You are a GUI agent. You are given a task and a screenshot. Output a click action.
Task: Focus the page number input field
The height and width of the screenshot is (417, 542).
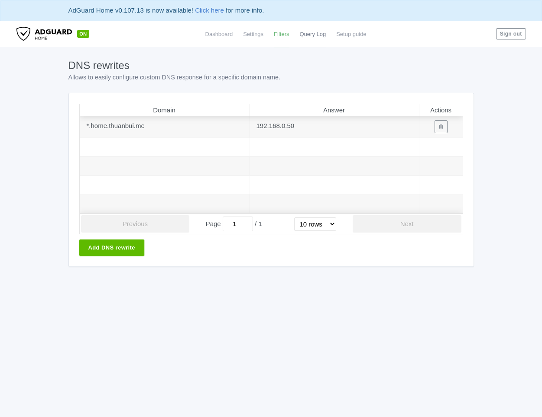237,224
